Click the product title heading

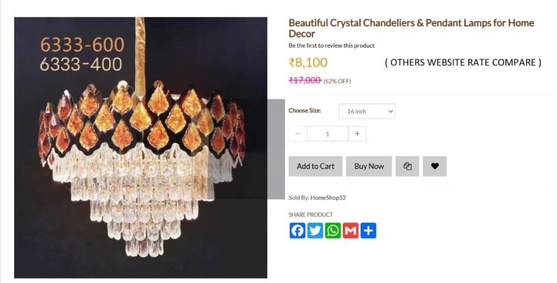[x=411, y=28]
